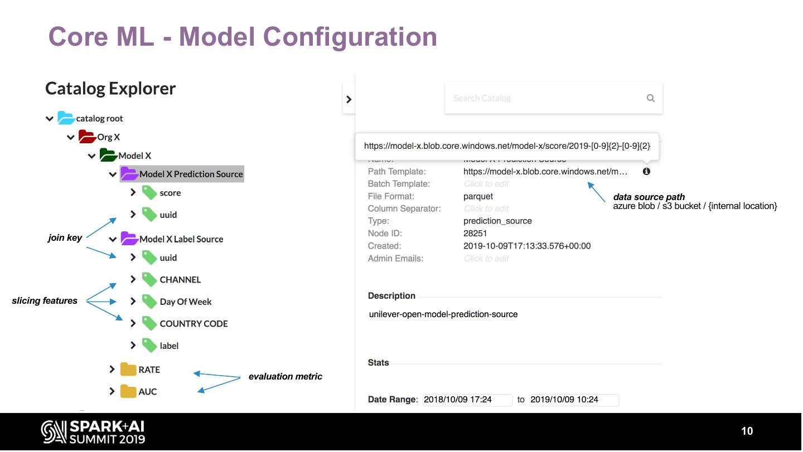Click the yellow AUC folder icon
This screenshot has height=452, width=803.
[x=128, y=392]
